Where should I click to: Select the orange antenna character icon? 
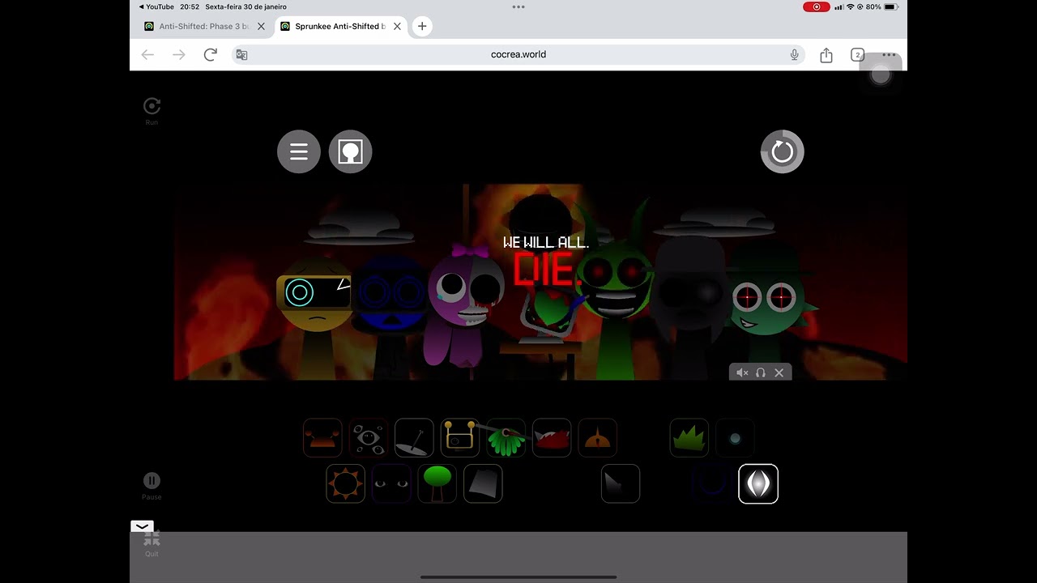tap(322, 438)
